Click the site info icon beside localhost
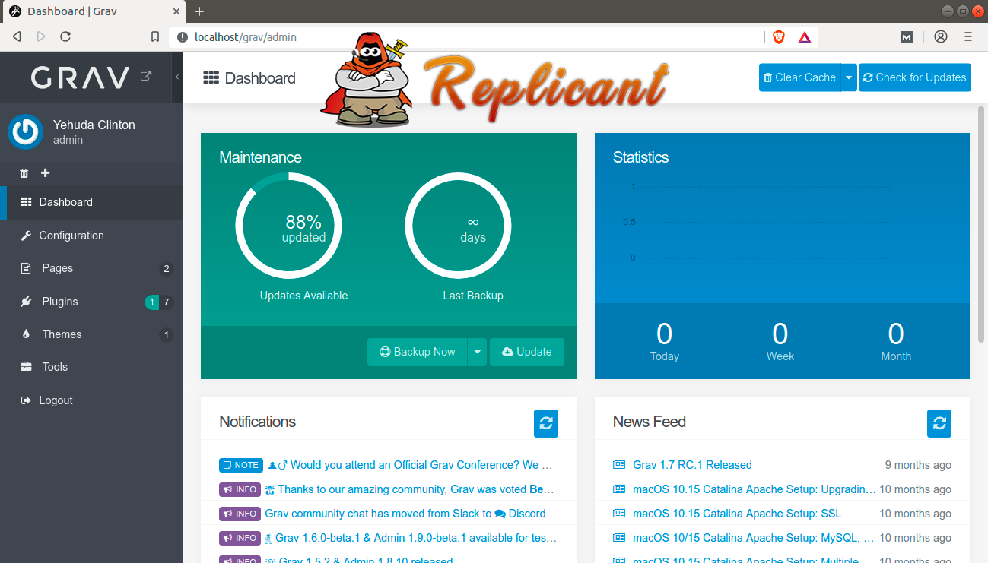Viewport: 988px width, 563px height. click(x=182, y=36)
